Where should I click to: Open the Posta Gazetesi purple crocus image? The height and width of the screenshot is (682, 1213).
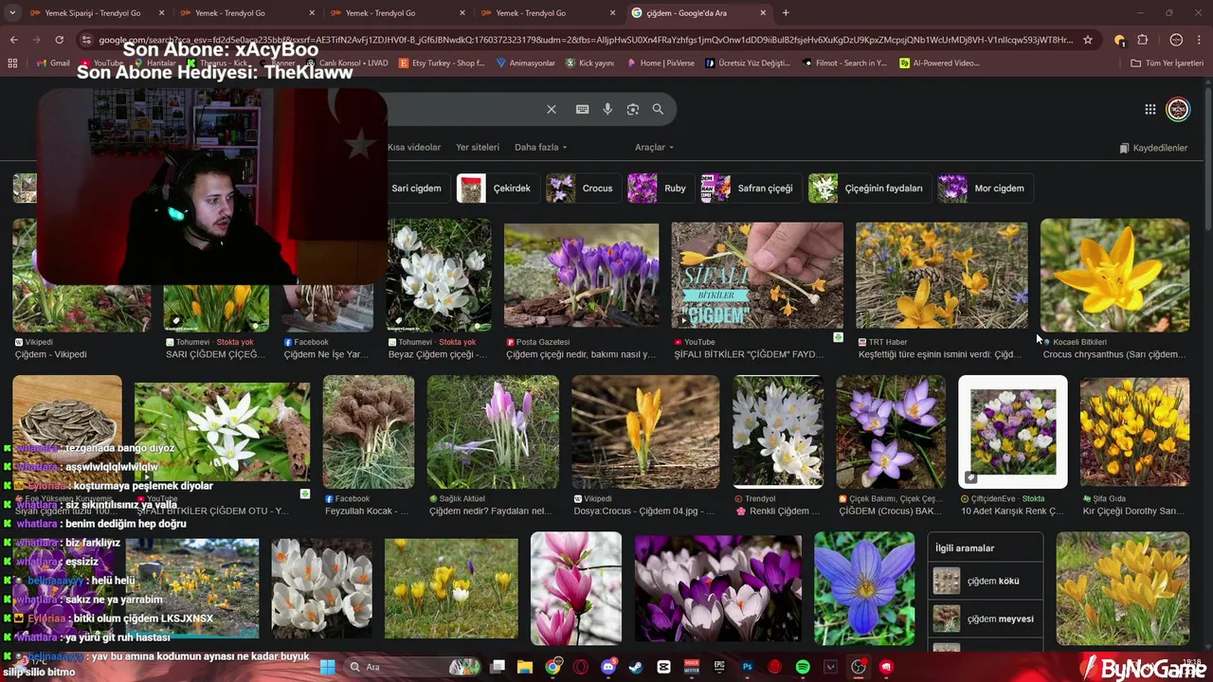581,276
